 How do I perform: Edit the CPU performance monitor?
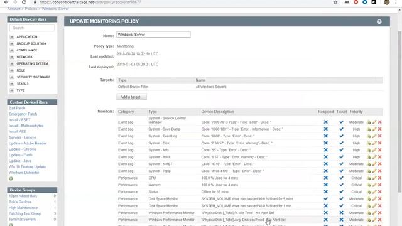pyautogui.click(x=374, y=178)
